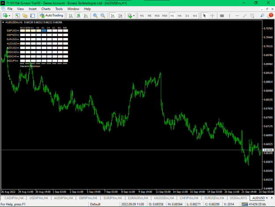
Task: Collapse the AUDUSDm,H1 chart header triangle
Action: click(3, 23)
